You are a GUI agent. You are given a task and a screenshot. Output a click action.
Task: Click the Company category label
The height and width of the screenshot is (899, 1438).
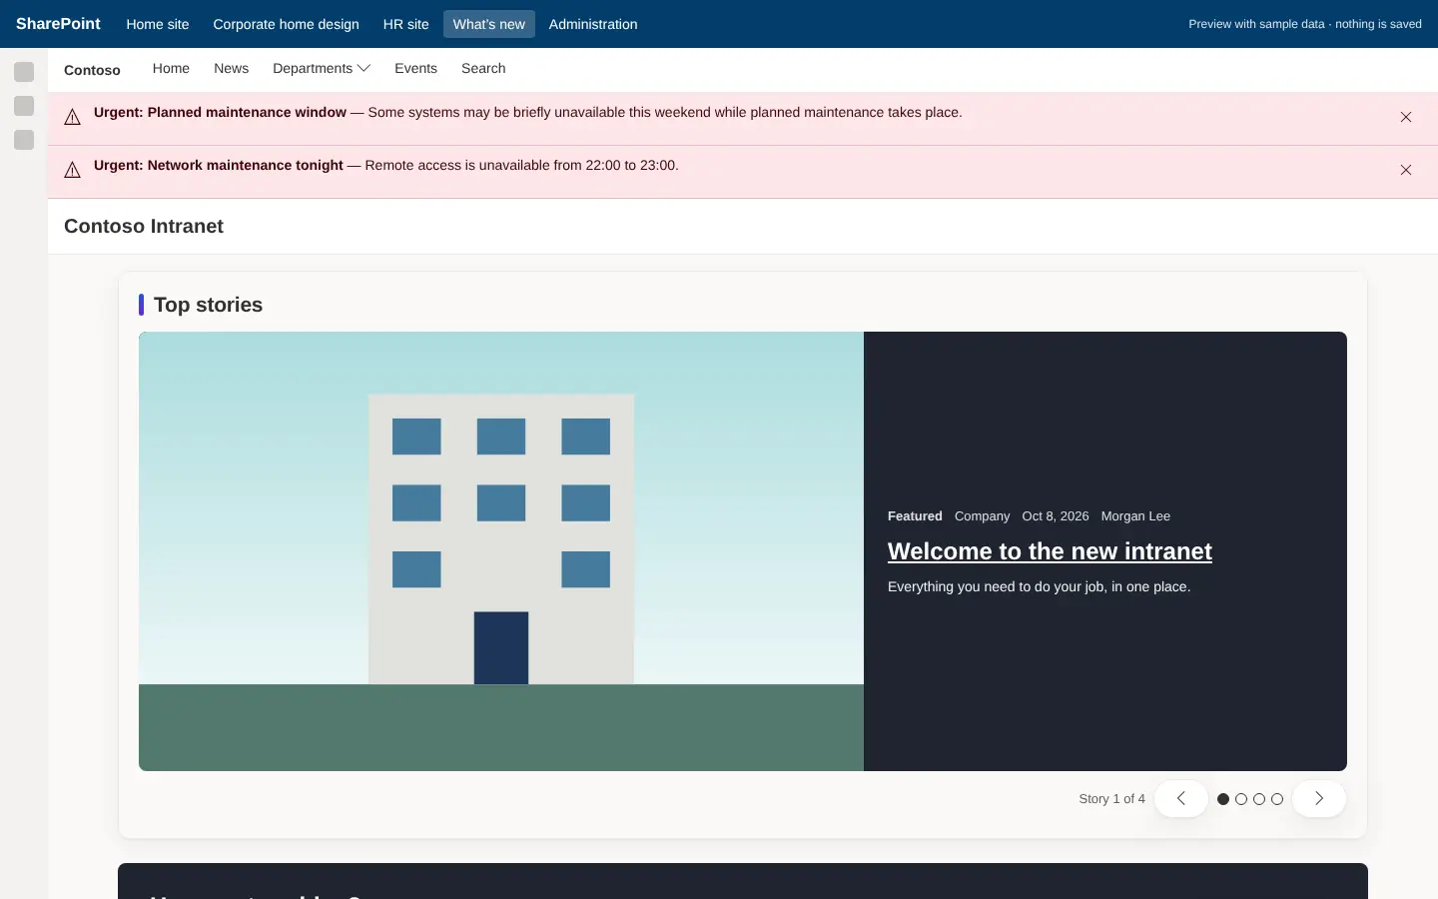pyautogui.click(x=982, y=516)
